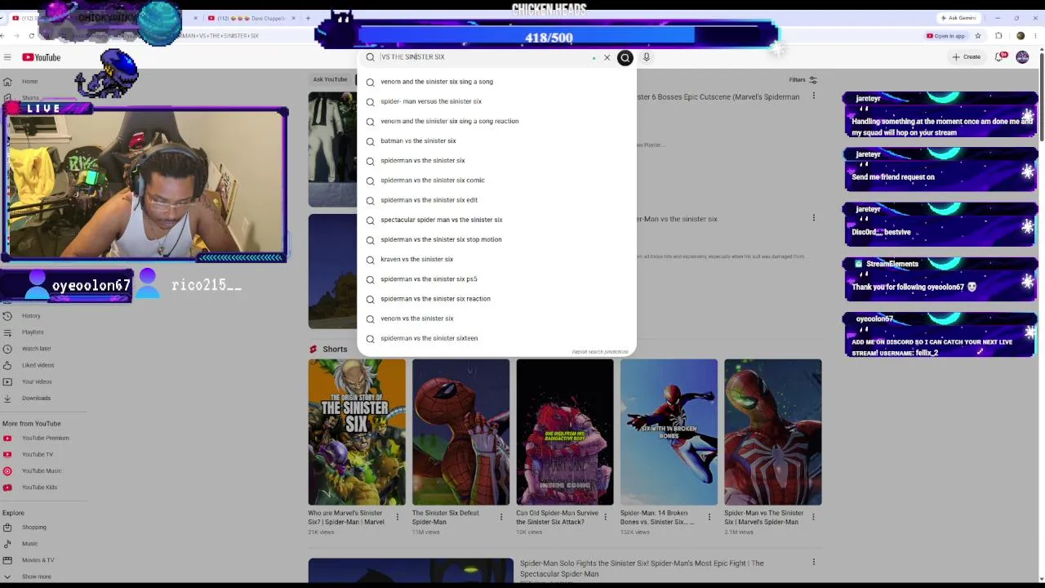Open the account avatar menu
This screenshot has width=1045, height=588.
pos(1022,57)
